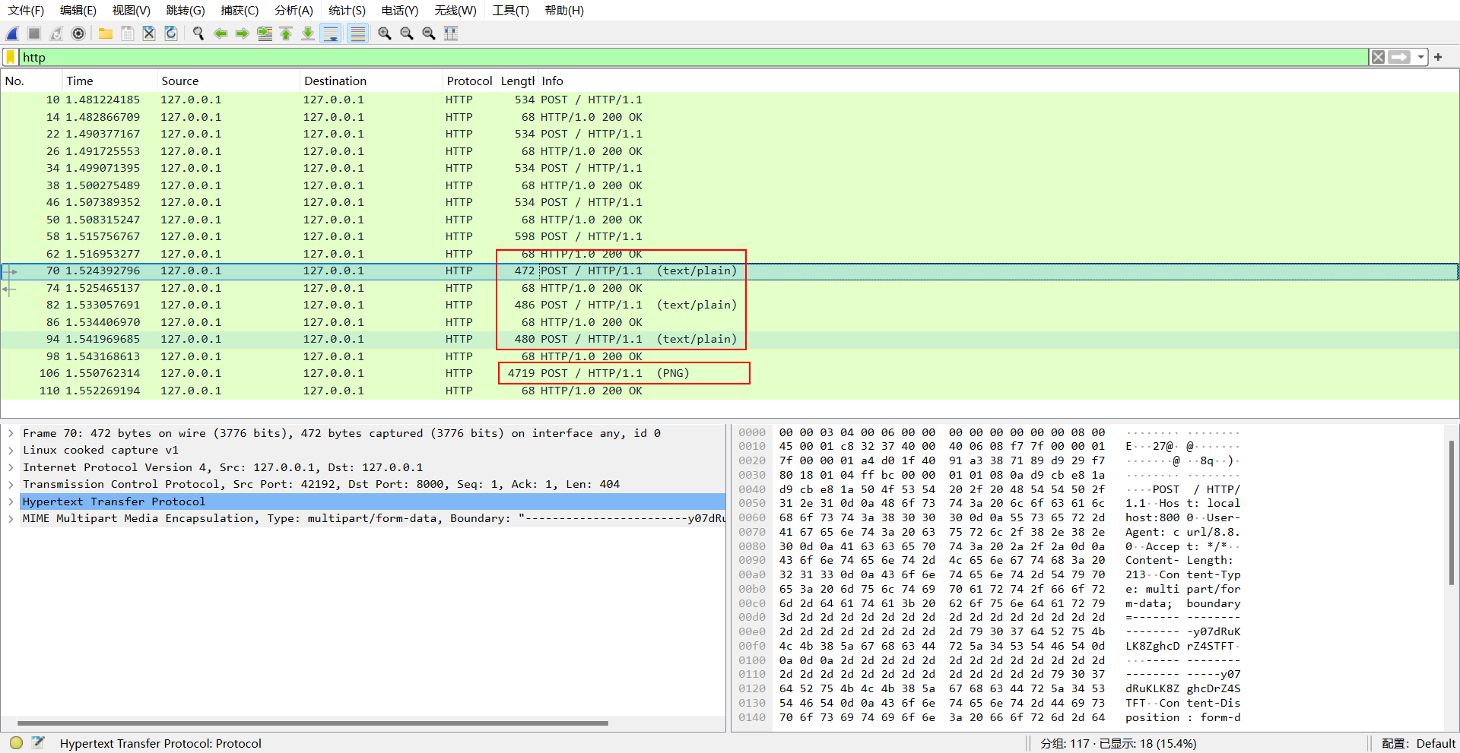1460x753 pixels.
Task: Open the recent display filters dropdown arrow
Action: click(x=1420, y=57)
